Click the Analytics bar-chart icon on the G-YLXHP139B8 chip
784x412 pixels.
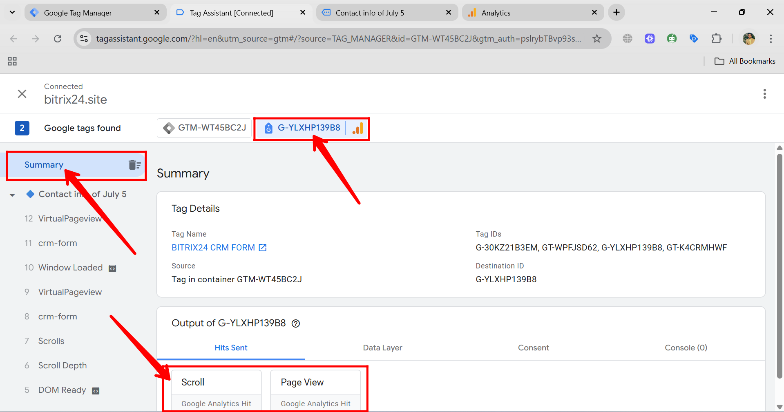point(357,128)
